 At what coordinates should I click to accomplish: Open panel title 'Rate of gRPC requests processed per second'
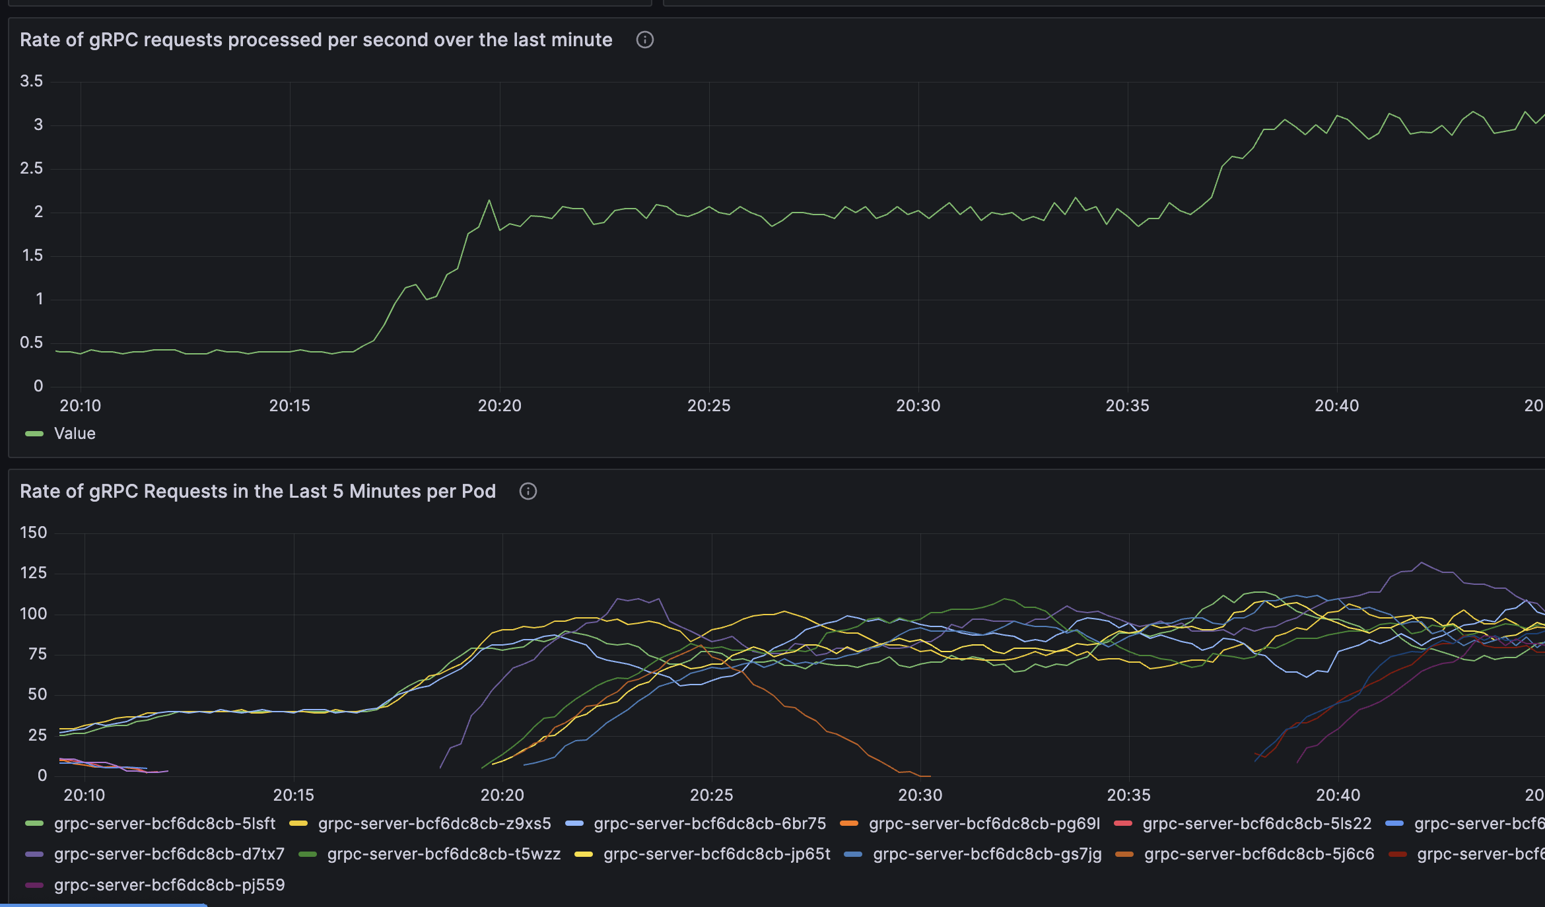coord(316,40)
